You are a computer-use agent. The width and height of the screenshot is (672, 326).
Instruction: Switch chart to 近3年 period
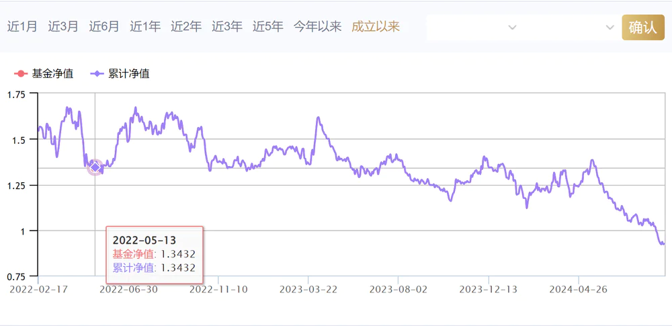point(227,27)
